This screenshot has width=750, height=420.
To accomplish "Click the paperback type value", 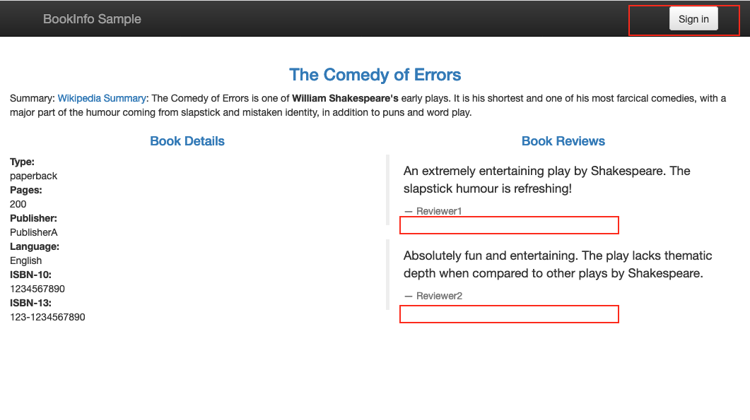I will point(33,176).
